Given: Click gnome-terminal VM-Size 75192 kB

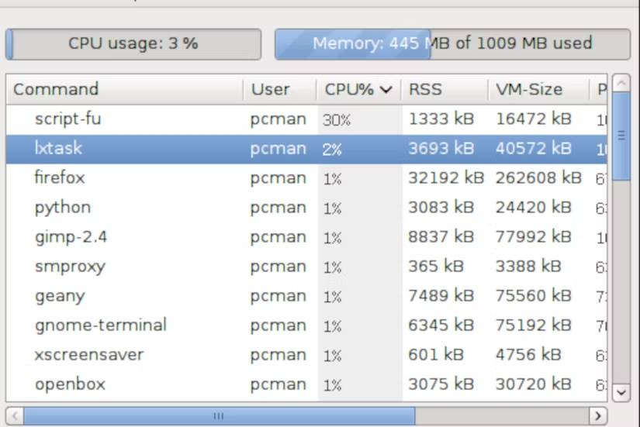Looking at the screenshot, I should 534,325.
